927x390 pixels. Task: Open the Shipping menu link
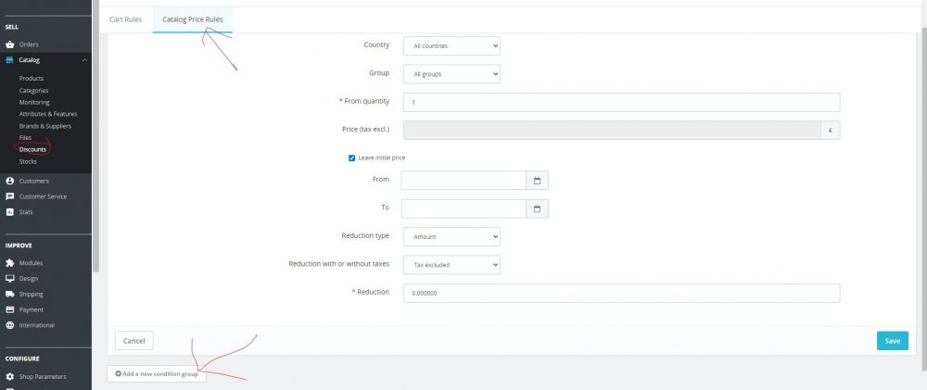[x=31, y=294]
